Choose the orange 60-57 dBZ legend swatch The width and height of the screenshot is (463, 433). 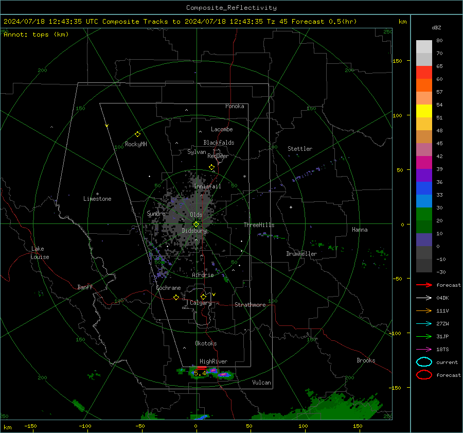pyautogui.click(x=424, y=85)
